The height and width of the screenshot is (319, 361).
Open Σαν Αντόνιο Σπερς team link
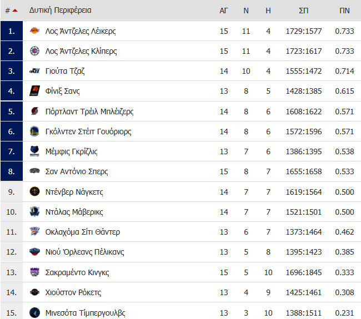[x=77, y=171]
